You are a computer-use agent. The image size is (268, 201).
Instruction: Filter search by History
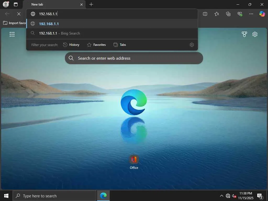click(71, 45)
